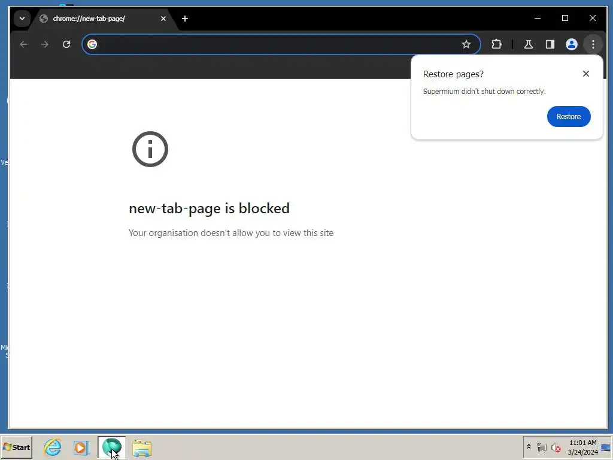Open a new tab with plus button

pos(185,19)
